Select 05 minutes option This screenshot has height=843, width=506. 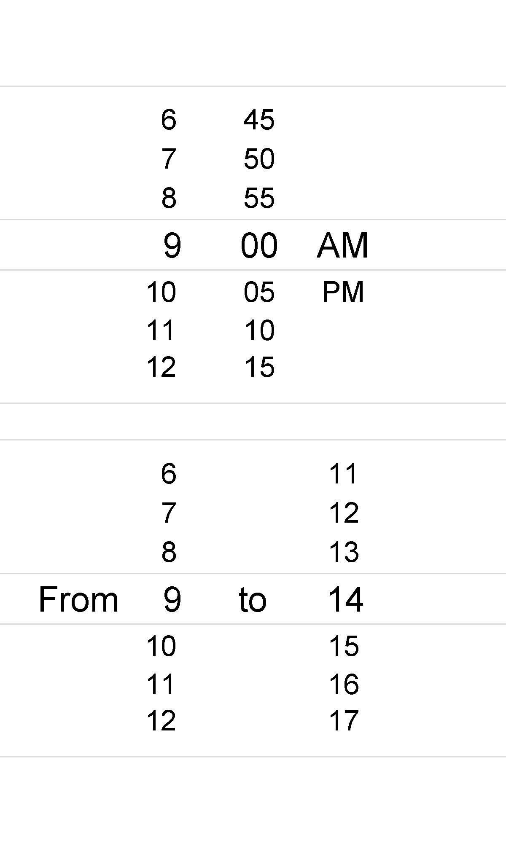pyautogui.click(x=259, y=292)
